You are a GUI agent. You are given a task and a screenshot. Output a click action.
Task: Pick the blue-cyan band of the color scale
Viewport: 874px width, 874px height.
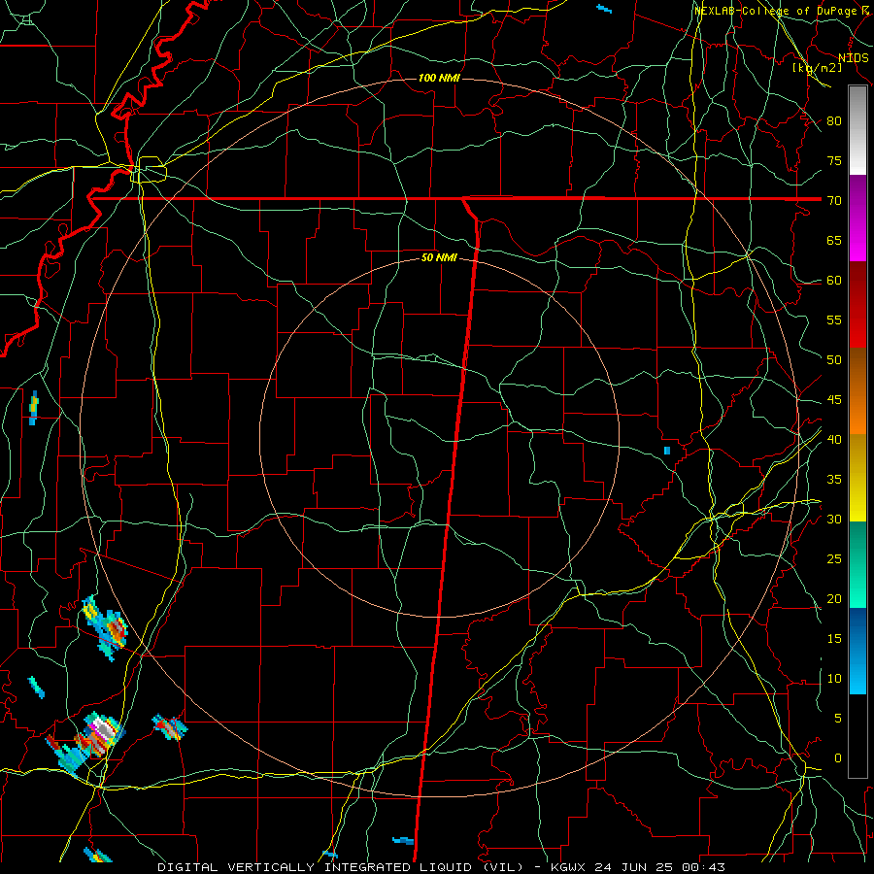(857, 651)
